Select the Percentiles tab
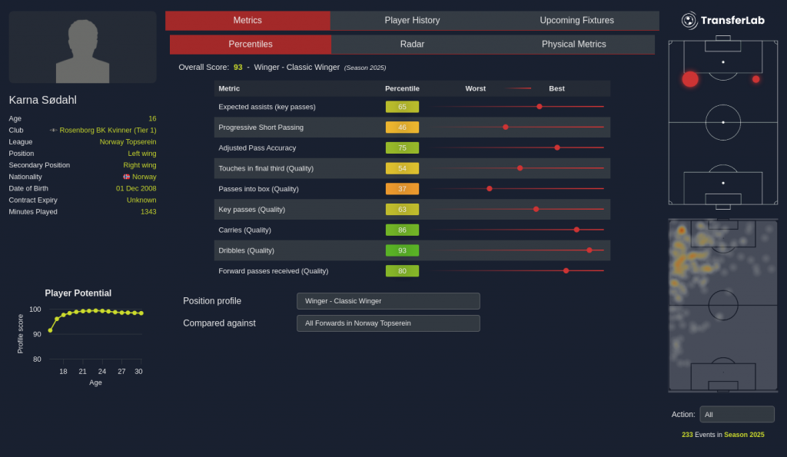 [251, 45]
